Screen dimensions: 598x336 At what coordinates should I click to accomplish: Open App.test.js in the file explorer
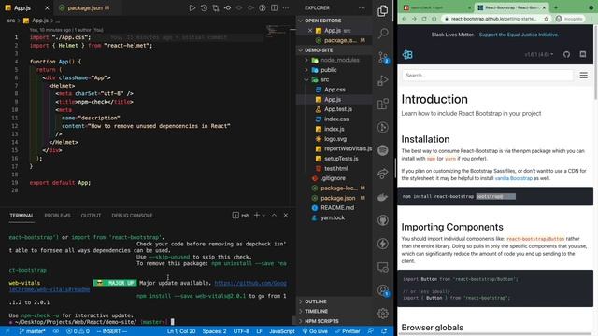pos(338,109)
